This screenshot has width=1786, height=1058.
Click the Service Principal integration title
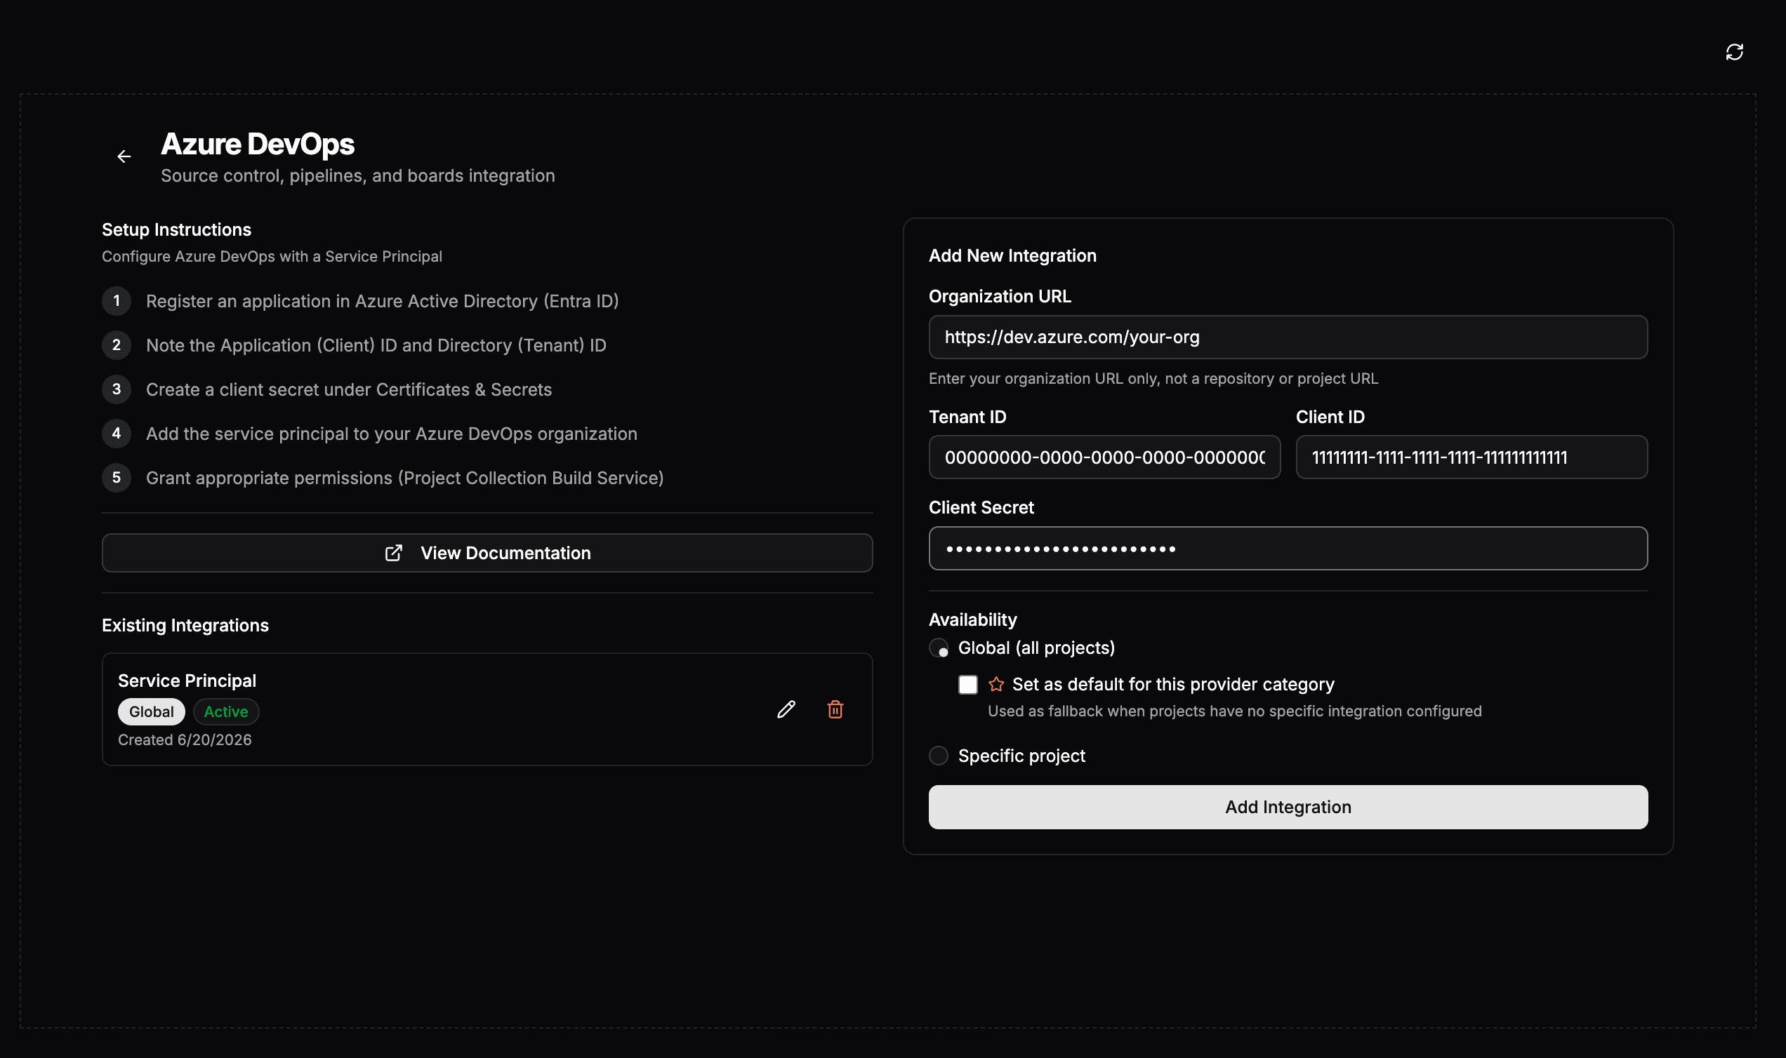pos(187,681)
